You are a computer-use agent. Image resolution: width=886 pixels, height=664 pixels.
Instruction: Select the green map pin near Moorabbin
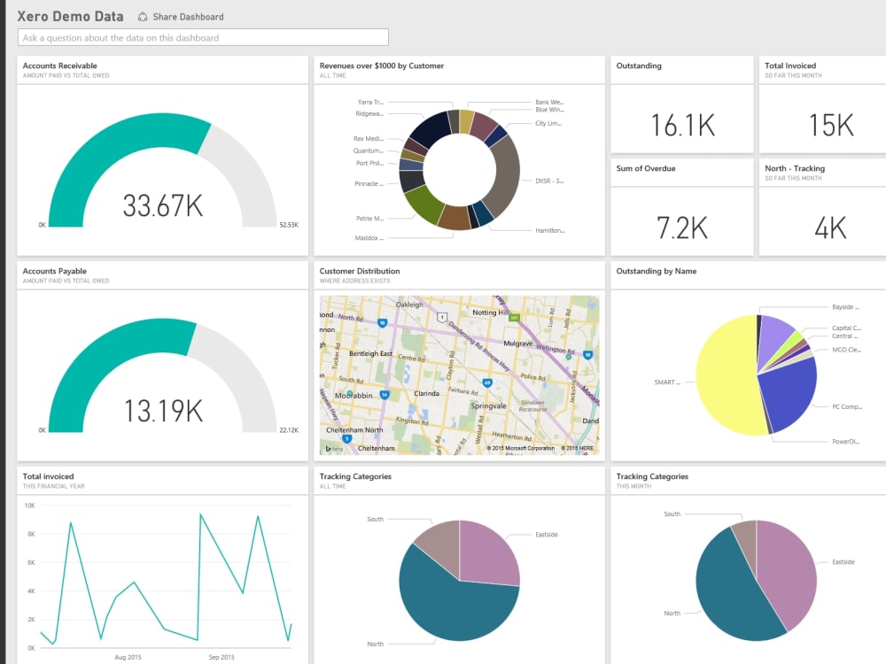coord(349,393)
